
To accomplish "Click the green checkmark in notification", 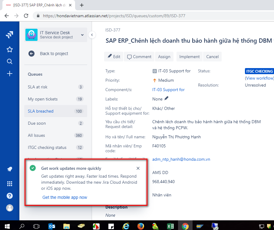I will (x=33, y=168).
